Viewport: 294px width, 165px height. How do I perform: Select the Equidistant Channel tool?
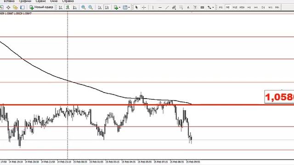174,7
